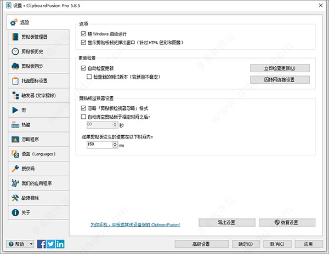
Task: Open the 获取 ClipboardFusion mobile link
Action: click(x=135, y=224)
